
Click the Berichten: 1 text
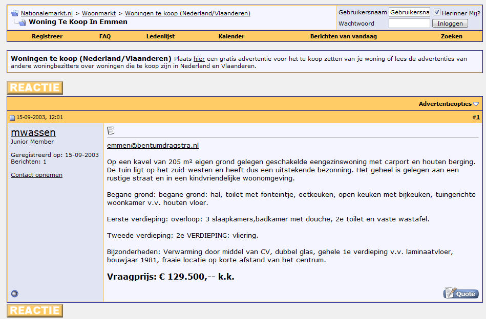tap(29, 162)
